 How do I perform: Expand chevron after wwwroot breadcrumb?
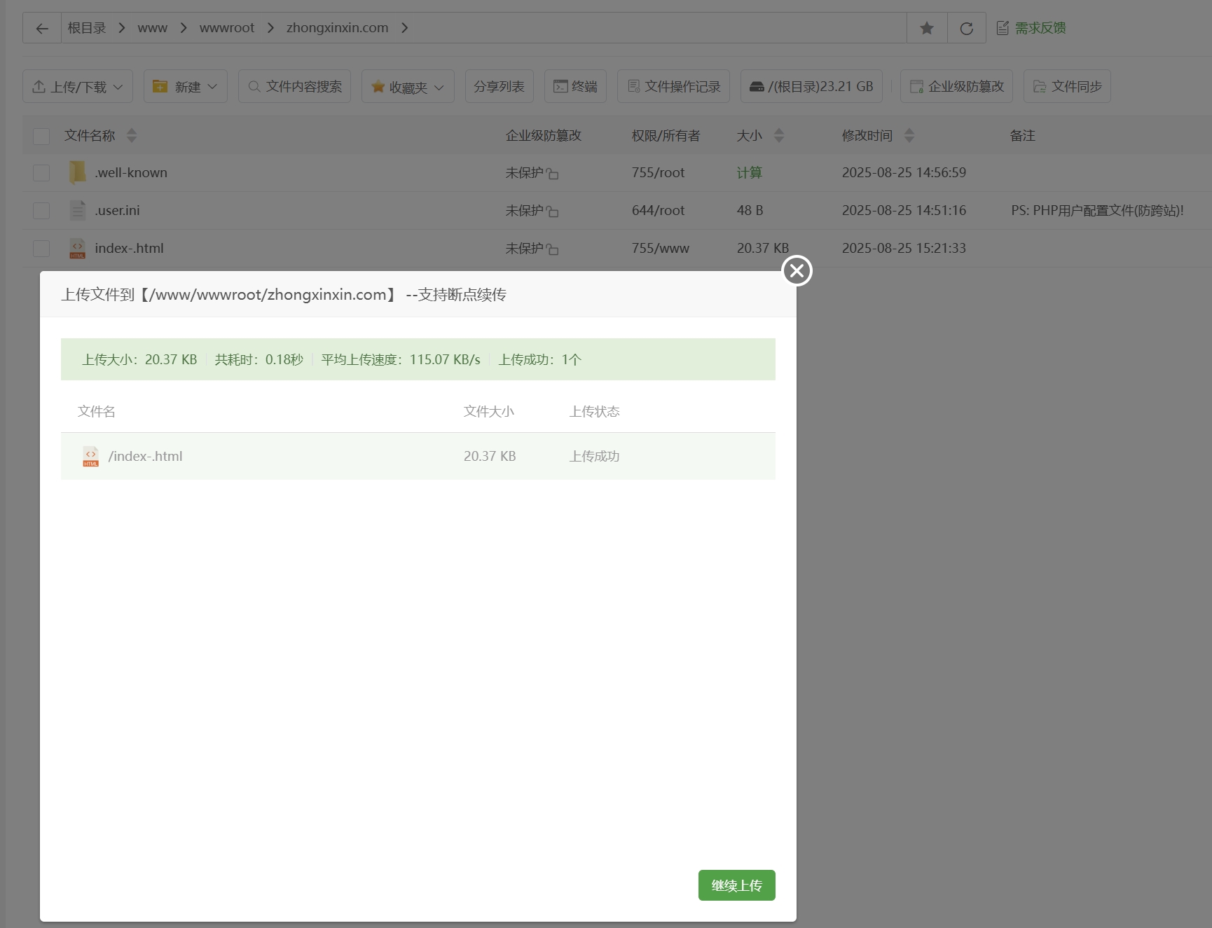click(x=270, y=28)
